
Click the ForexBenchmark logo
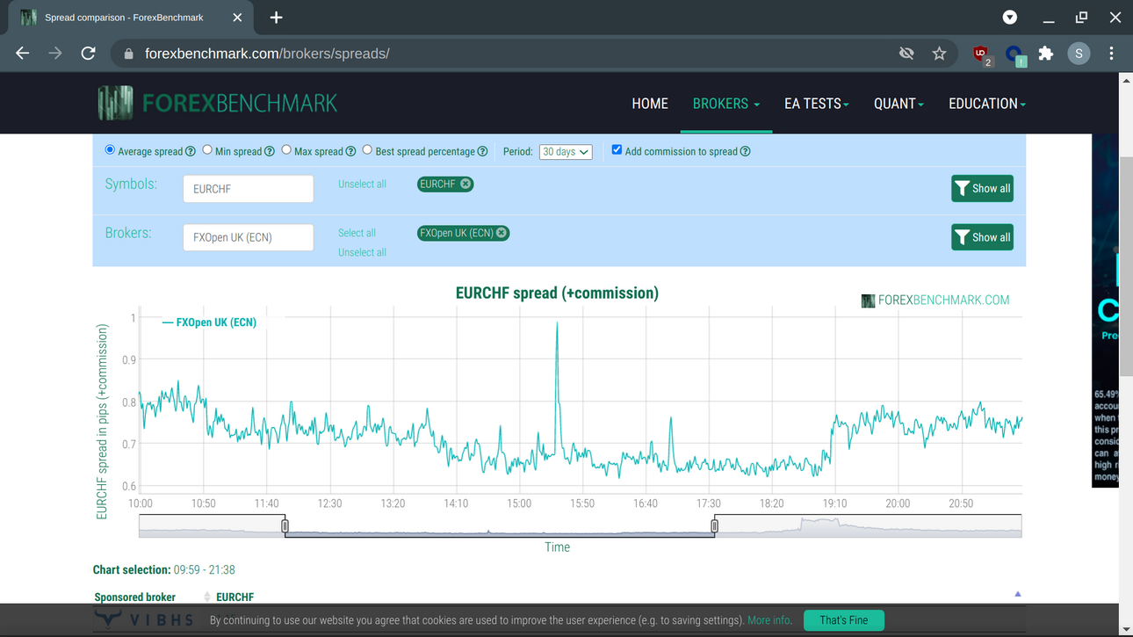(217, 103)
